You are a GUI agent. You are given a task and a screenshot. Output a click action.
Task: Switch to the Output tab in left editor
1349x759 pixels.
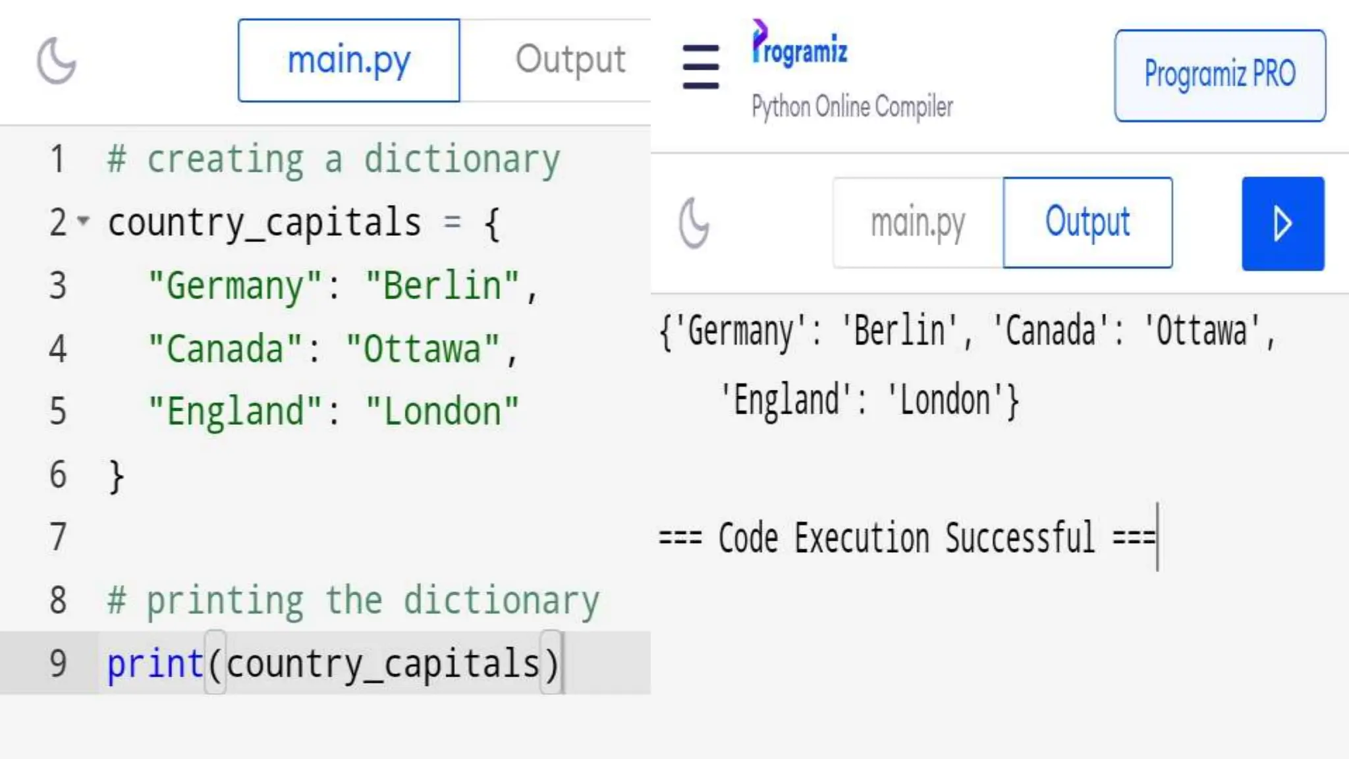point(570,61)
